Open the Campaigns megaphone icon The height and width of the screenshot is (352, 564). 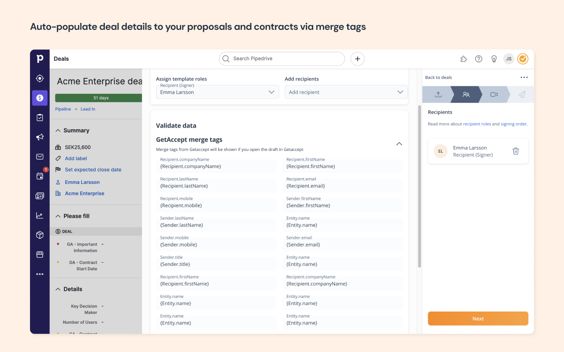point(40,137)
